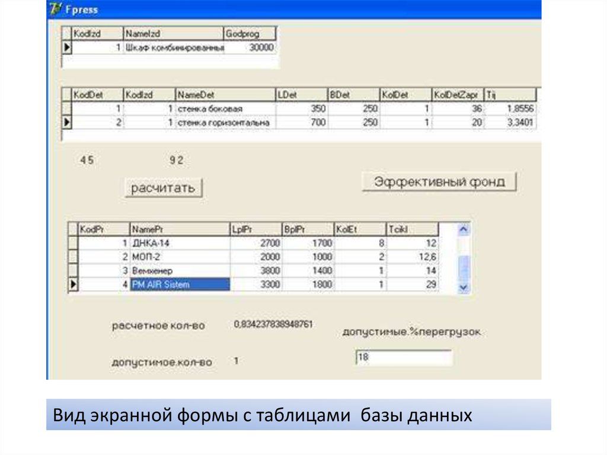Select the стенка горизонтальна detail cell
607x455 pixels.
(x=225, y=123)
